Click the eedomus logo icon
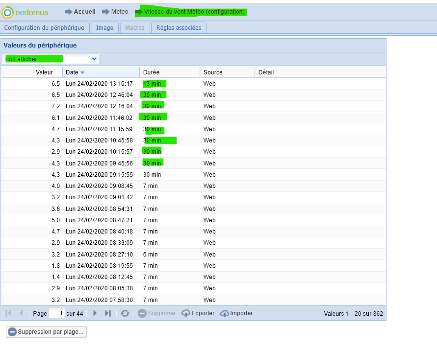437x350 pixels. (x=7, y=12)
